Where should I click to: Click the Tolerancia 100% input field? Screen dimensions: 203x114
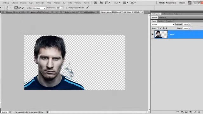tap(58, 8)
